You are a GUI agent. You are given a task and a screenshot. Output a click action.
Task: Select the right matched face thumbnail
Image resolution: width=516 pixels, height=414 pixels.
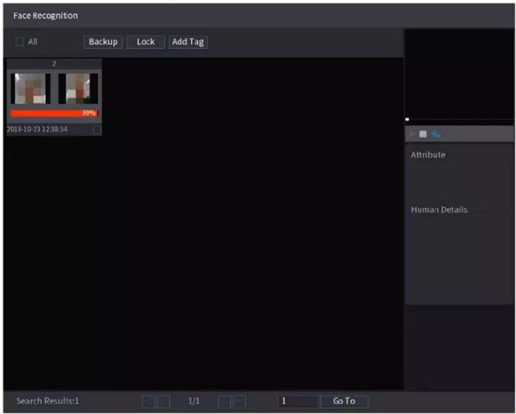click(x=78, y=89)
